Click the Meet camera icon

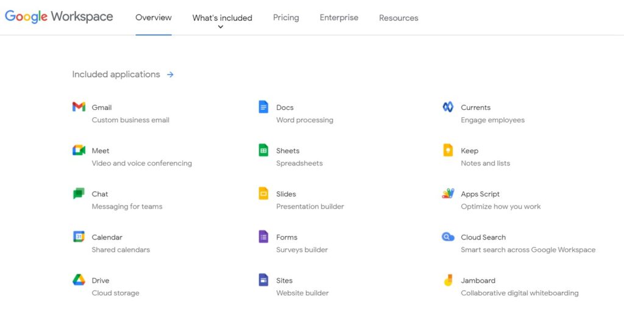pos(79,150)
